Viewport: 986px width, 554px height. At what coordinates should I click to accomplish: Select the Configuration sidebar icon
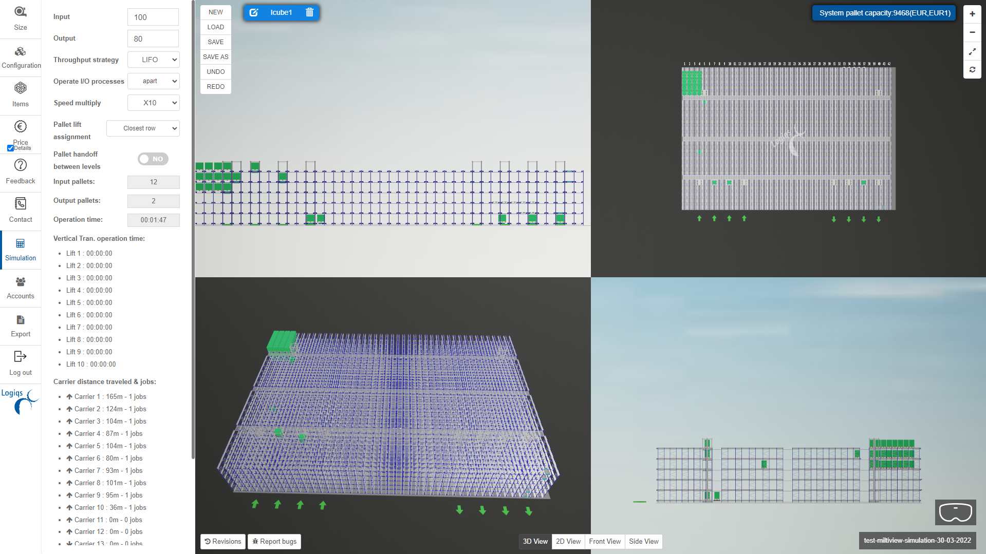(20, 58)
